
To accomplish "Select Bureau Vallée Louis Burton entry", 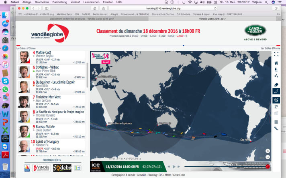I will pyautogui.click(x=51, y=132).
